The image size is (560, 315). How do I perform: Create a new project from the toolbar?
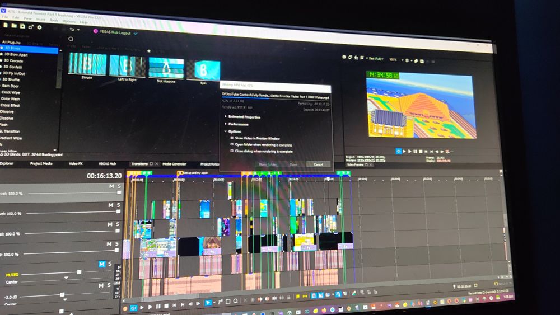(x=6, y=25)
